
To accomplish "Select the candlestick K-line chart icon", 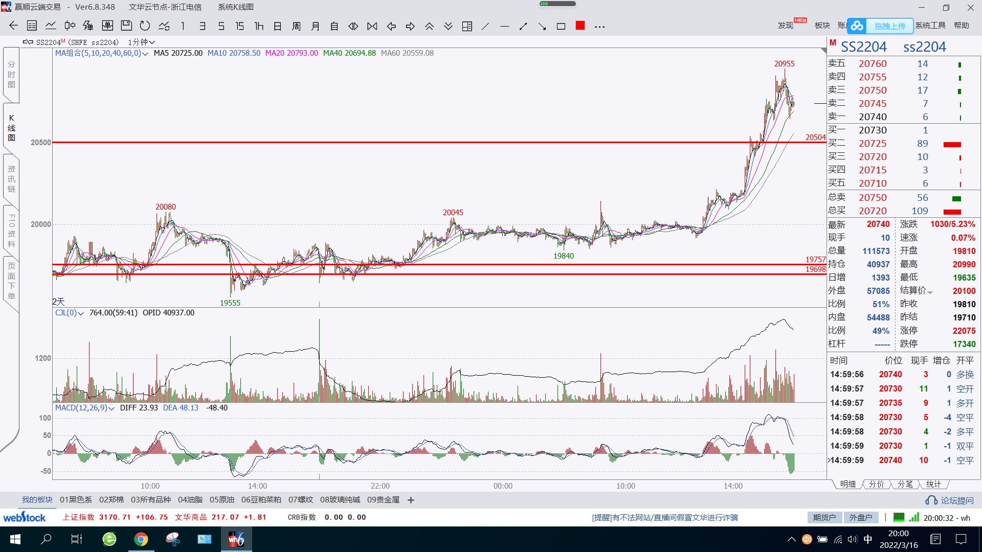I will click(70, 26).
